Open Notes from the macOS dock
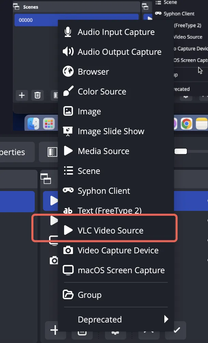Image resolution: width=208 pixels, height=343 pixels. pos(202,124)
